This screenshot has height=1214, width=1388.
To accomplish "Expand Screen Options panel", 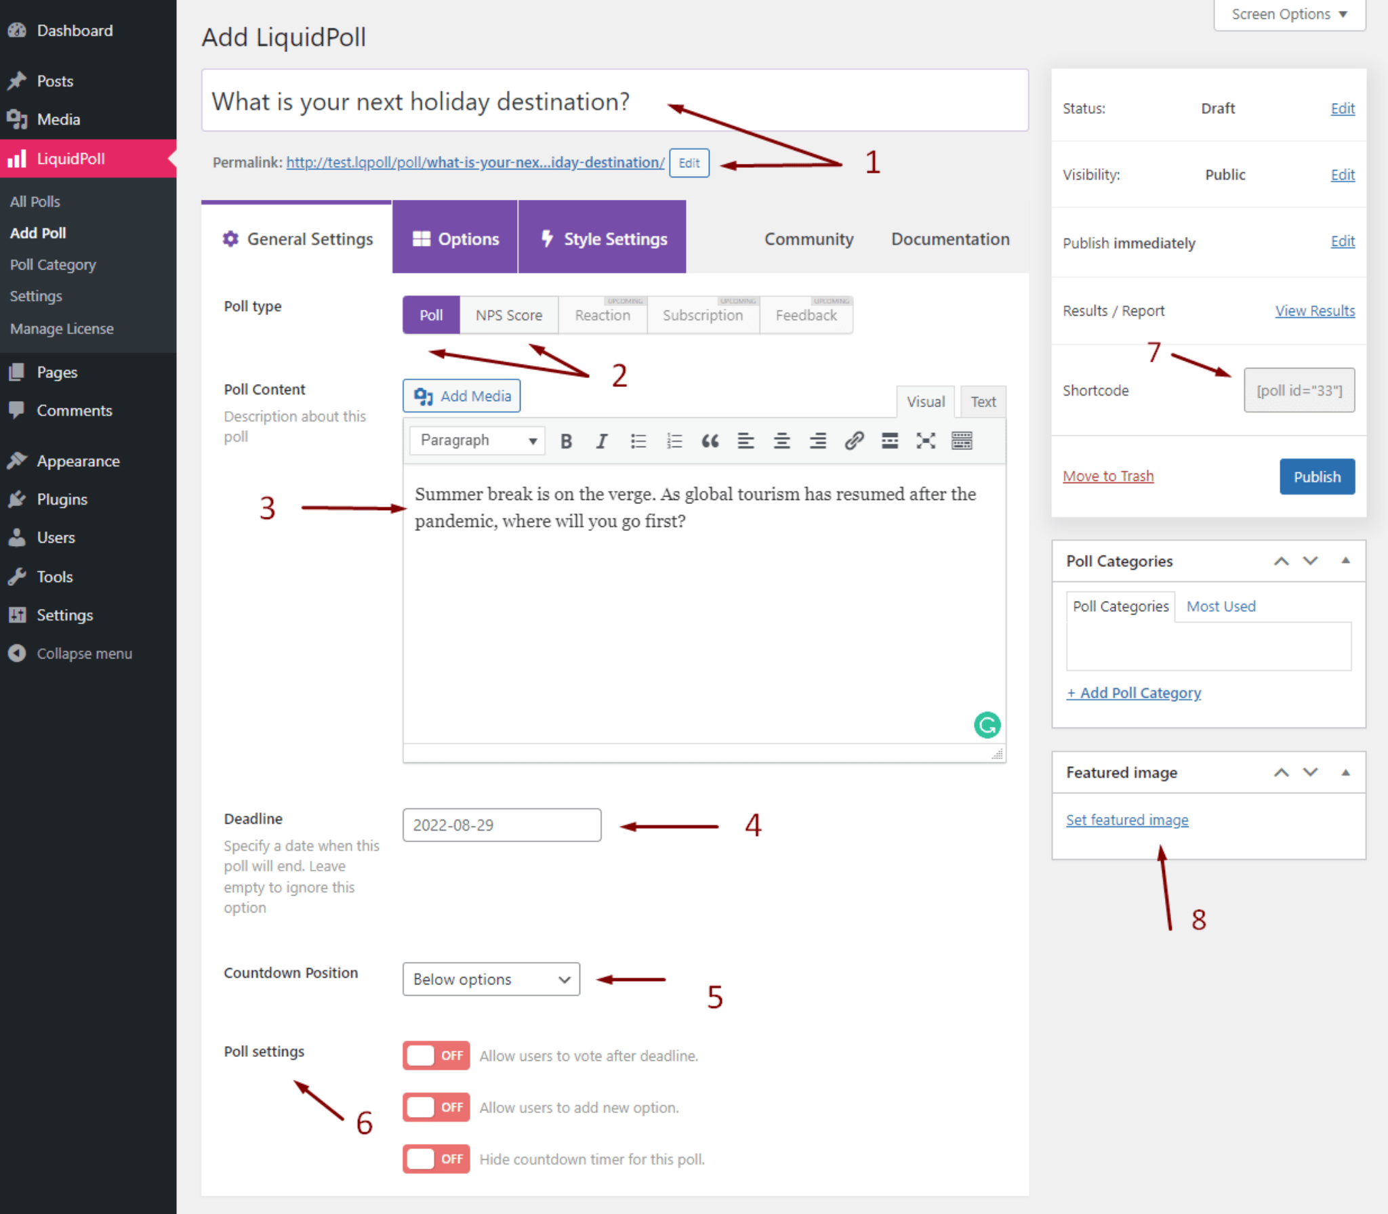I will [x=1289, y=14].
